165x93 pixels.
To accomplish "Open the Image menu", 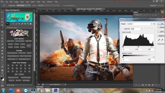I will pos(16,2).
